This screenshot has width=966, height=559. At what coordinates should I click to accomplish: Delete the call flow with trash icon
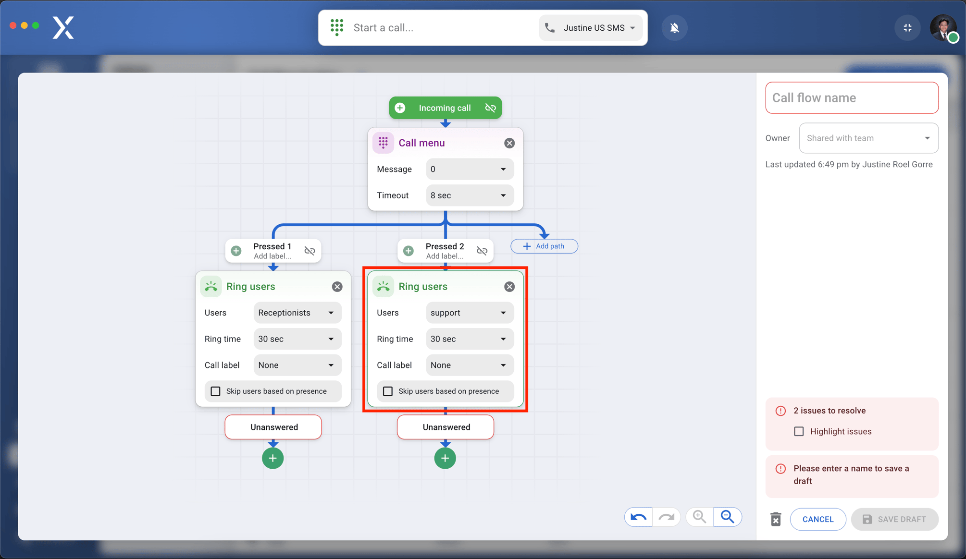[x=776, y=519]
